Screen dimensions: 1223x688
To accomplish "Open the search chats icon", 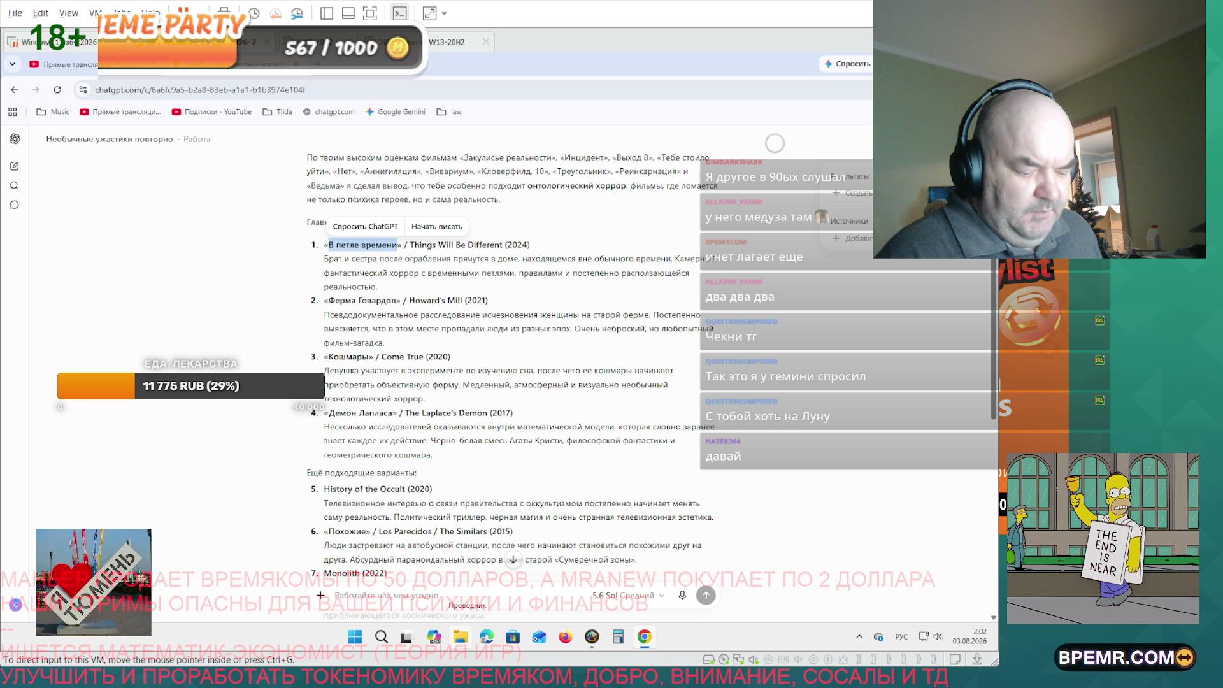I will tap(15, 186).
